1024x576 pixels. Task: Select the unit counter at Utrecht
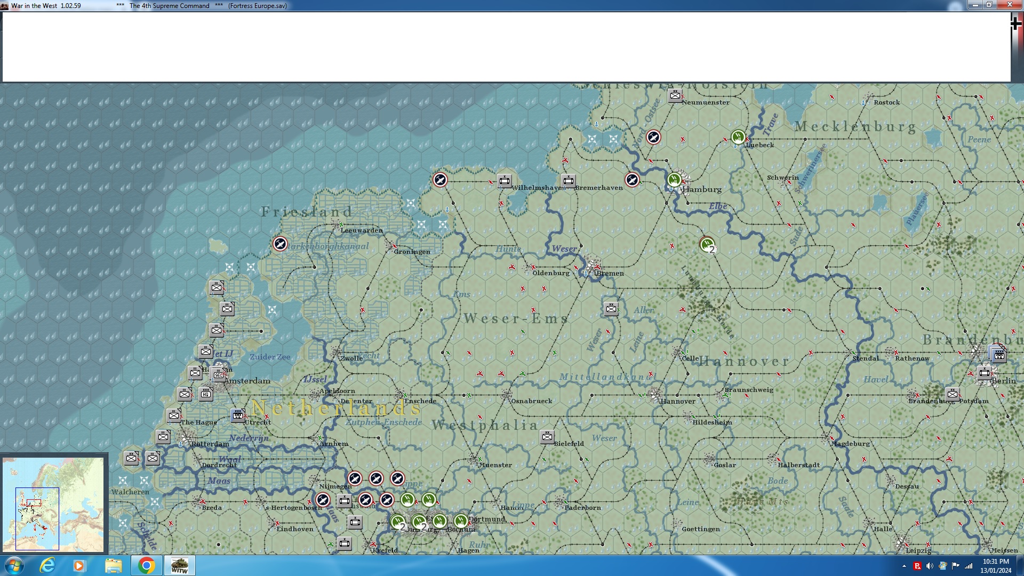pyautogui.click(x=238, y=415)
